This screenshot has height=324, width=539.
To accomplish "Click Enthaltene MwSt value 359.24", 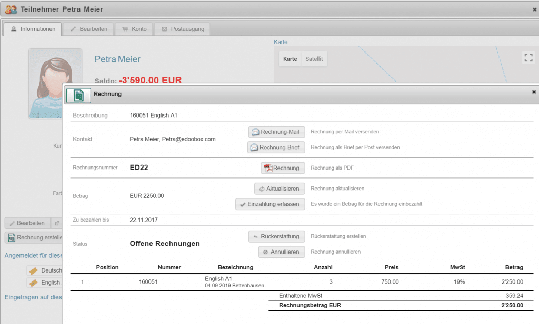I will pyautogui.click(x=514, y=296).
